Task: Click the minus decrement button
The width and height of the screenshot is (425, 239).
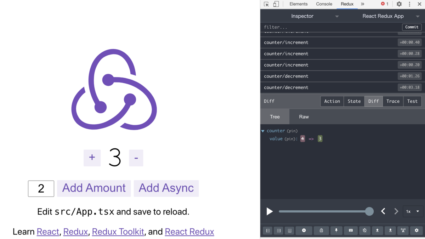Action: click(x=136, y=158)
